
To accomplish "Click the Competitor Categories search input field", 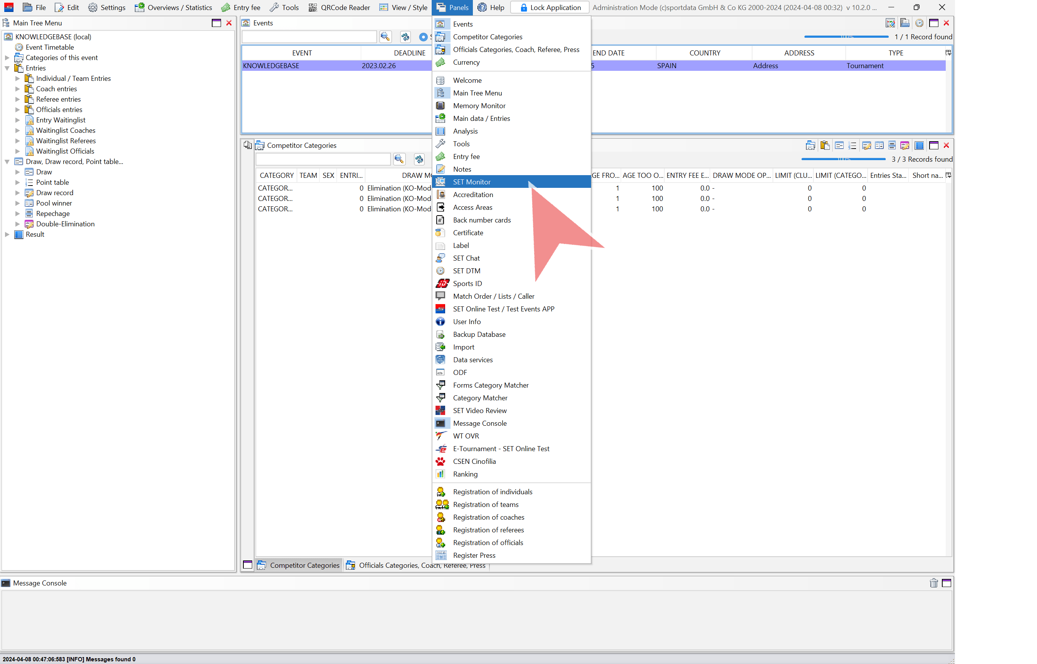I will tap(323, 159).
